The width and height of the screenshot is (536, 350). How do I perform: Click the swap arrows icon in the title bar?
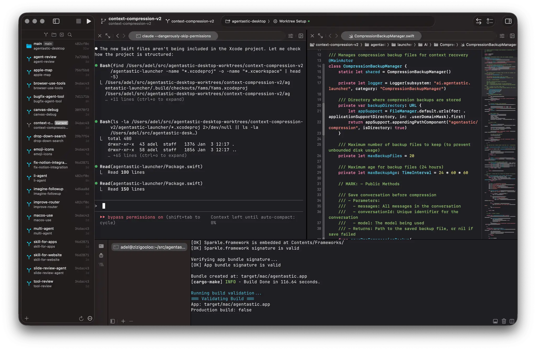(479, 21)
